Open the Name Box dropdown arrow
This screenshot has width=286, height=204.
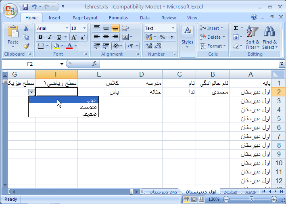click(62, 64)
